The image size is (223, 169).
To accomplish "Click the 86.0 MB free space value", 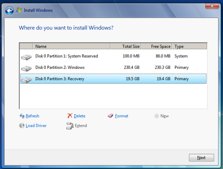I will click(x=163, y=56).
